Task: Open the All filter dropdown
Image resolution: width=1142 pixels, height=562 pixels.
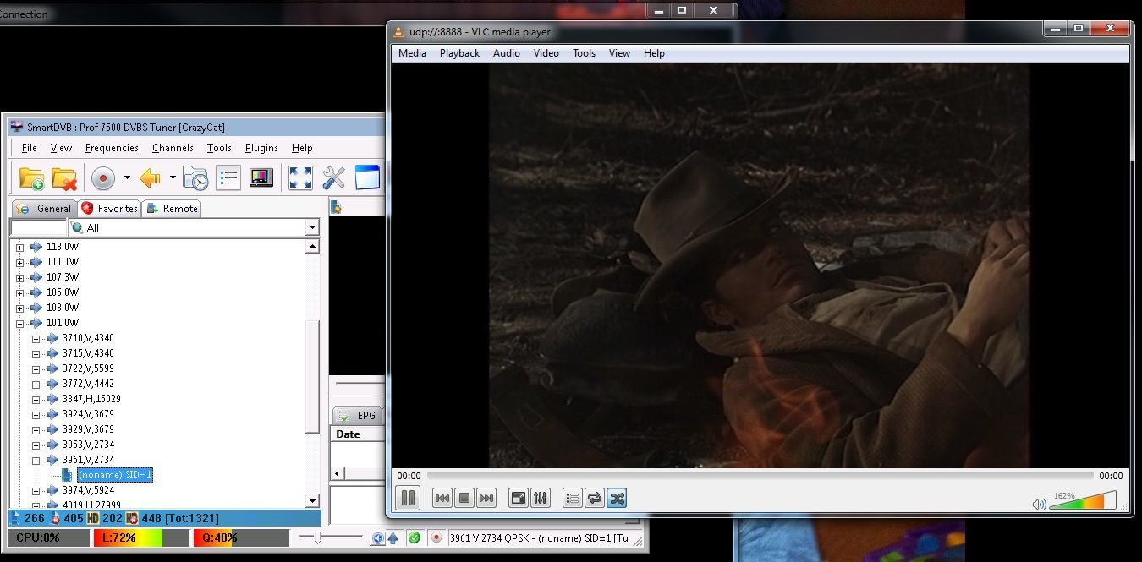Action: [x=312, y=227]
